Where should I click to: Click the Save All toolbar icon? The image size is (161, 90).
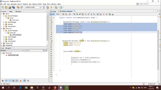pos(13,7)
